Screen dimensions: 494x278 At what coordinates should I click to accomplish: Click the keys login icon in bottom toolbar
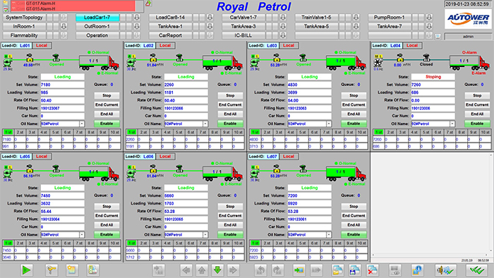click(52, 270)
